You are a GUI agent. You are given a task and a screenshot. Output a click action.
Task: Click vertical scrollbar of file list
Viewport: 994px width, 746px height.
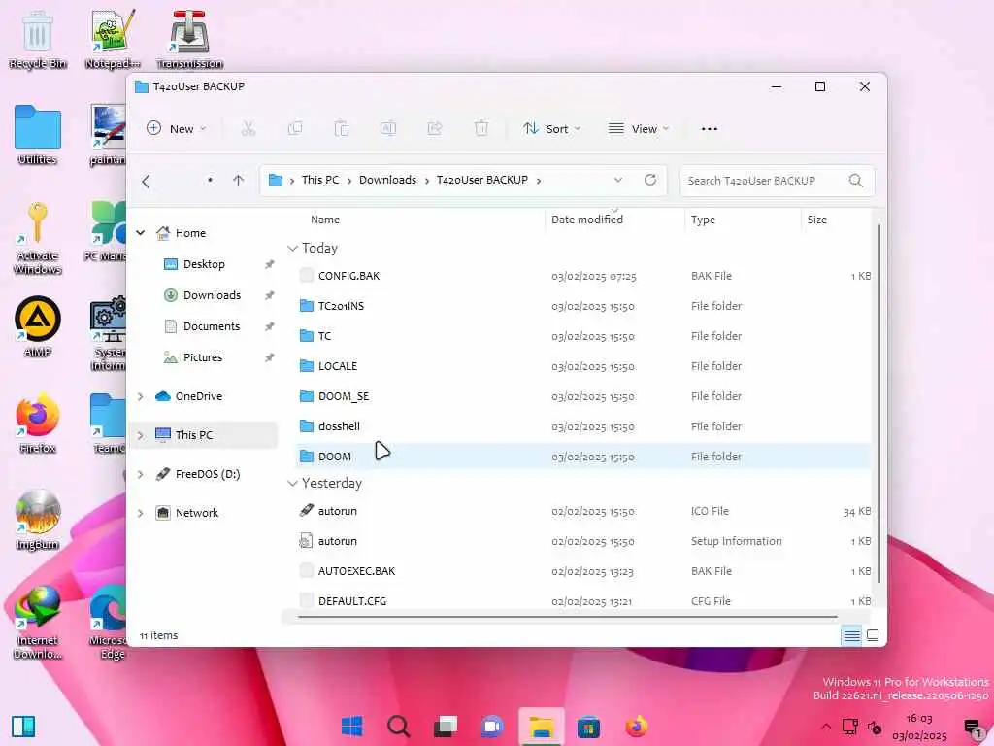(878, 403)
